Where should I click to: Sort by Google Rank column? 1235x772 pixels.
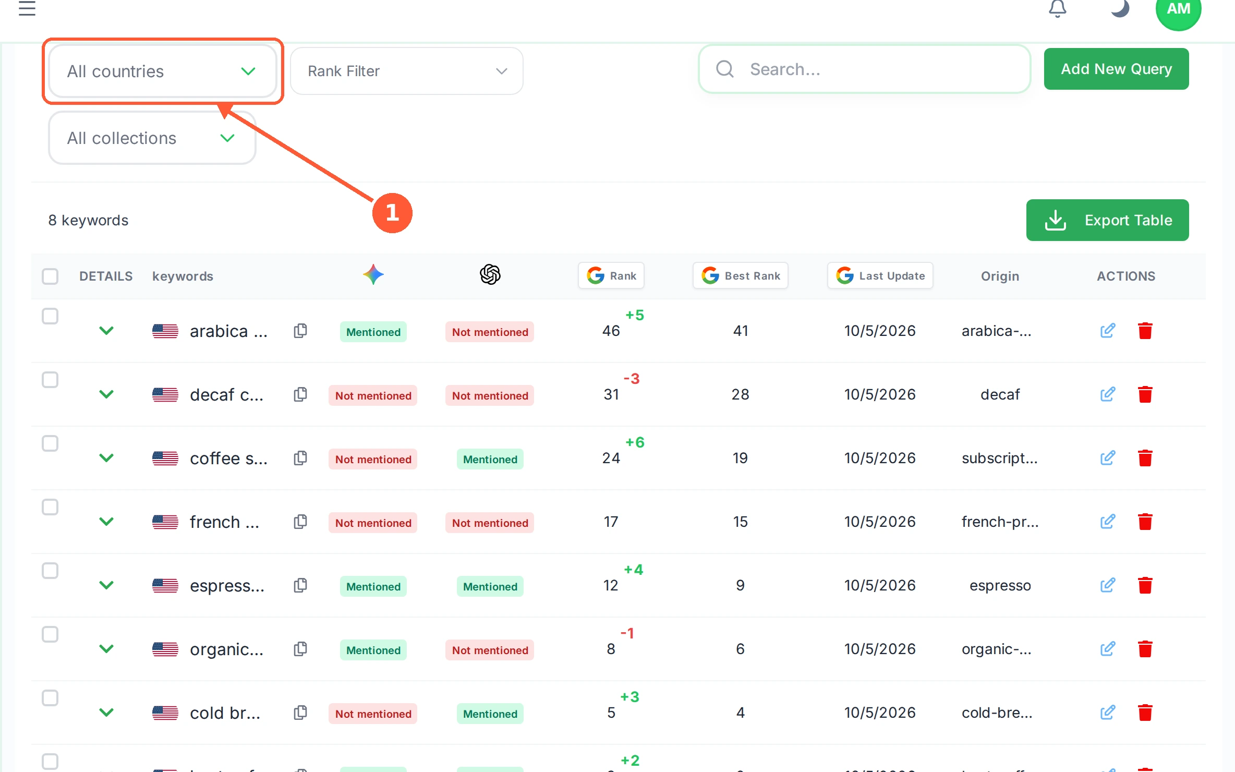click(611, 275)
